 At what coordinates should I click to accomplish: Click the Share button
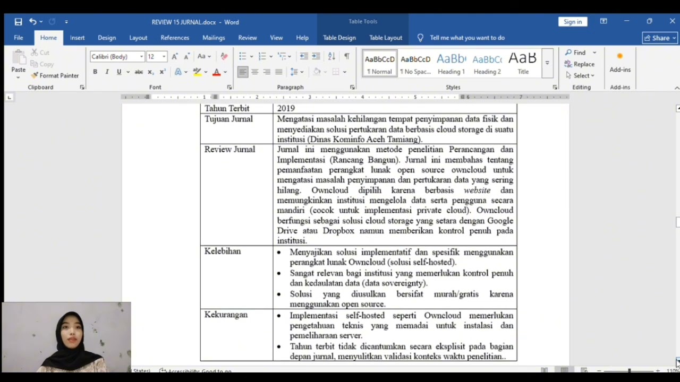pyautogui.click(x=660, y=38)
